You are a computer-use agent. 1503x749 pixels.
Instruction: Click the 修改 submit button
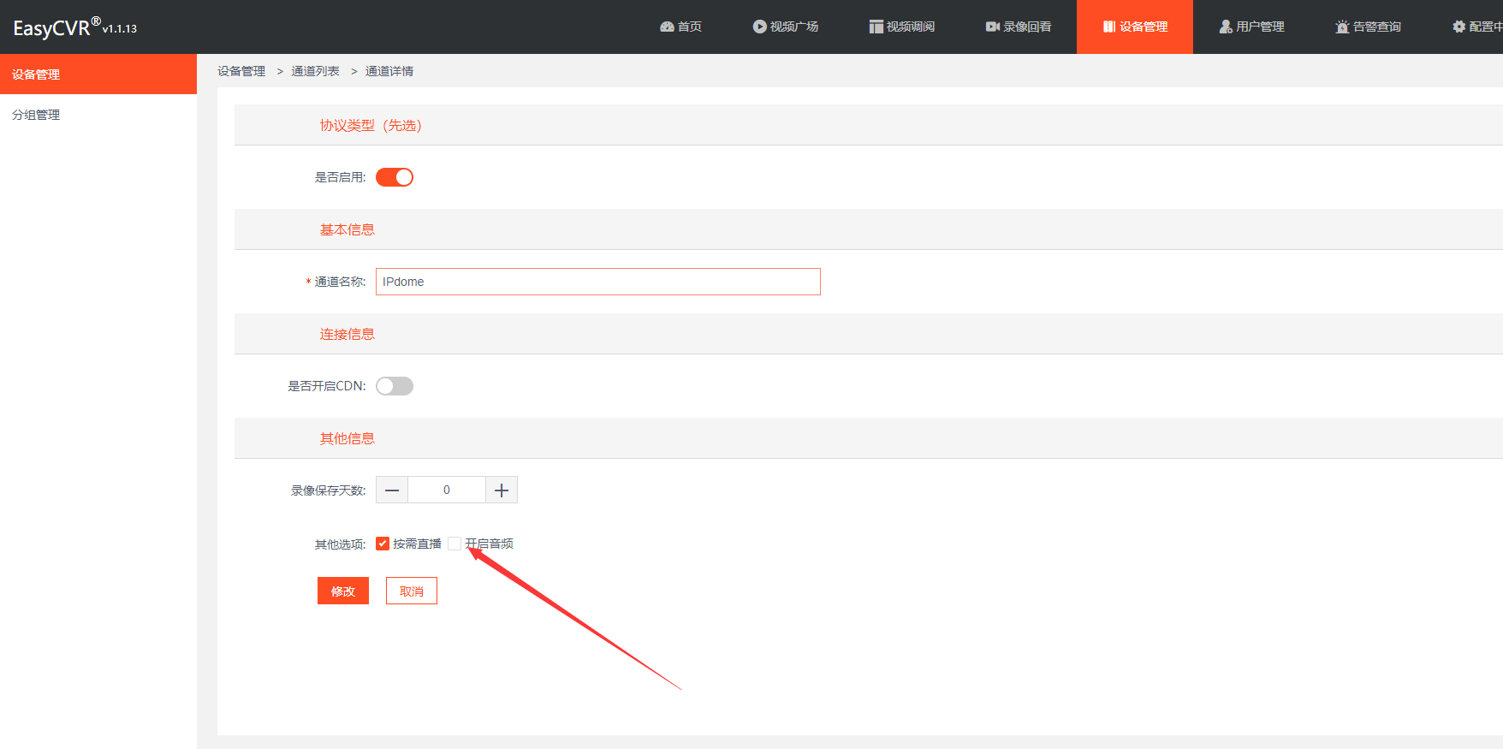point(343,591)
